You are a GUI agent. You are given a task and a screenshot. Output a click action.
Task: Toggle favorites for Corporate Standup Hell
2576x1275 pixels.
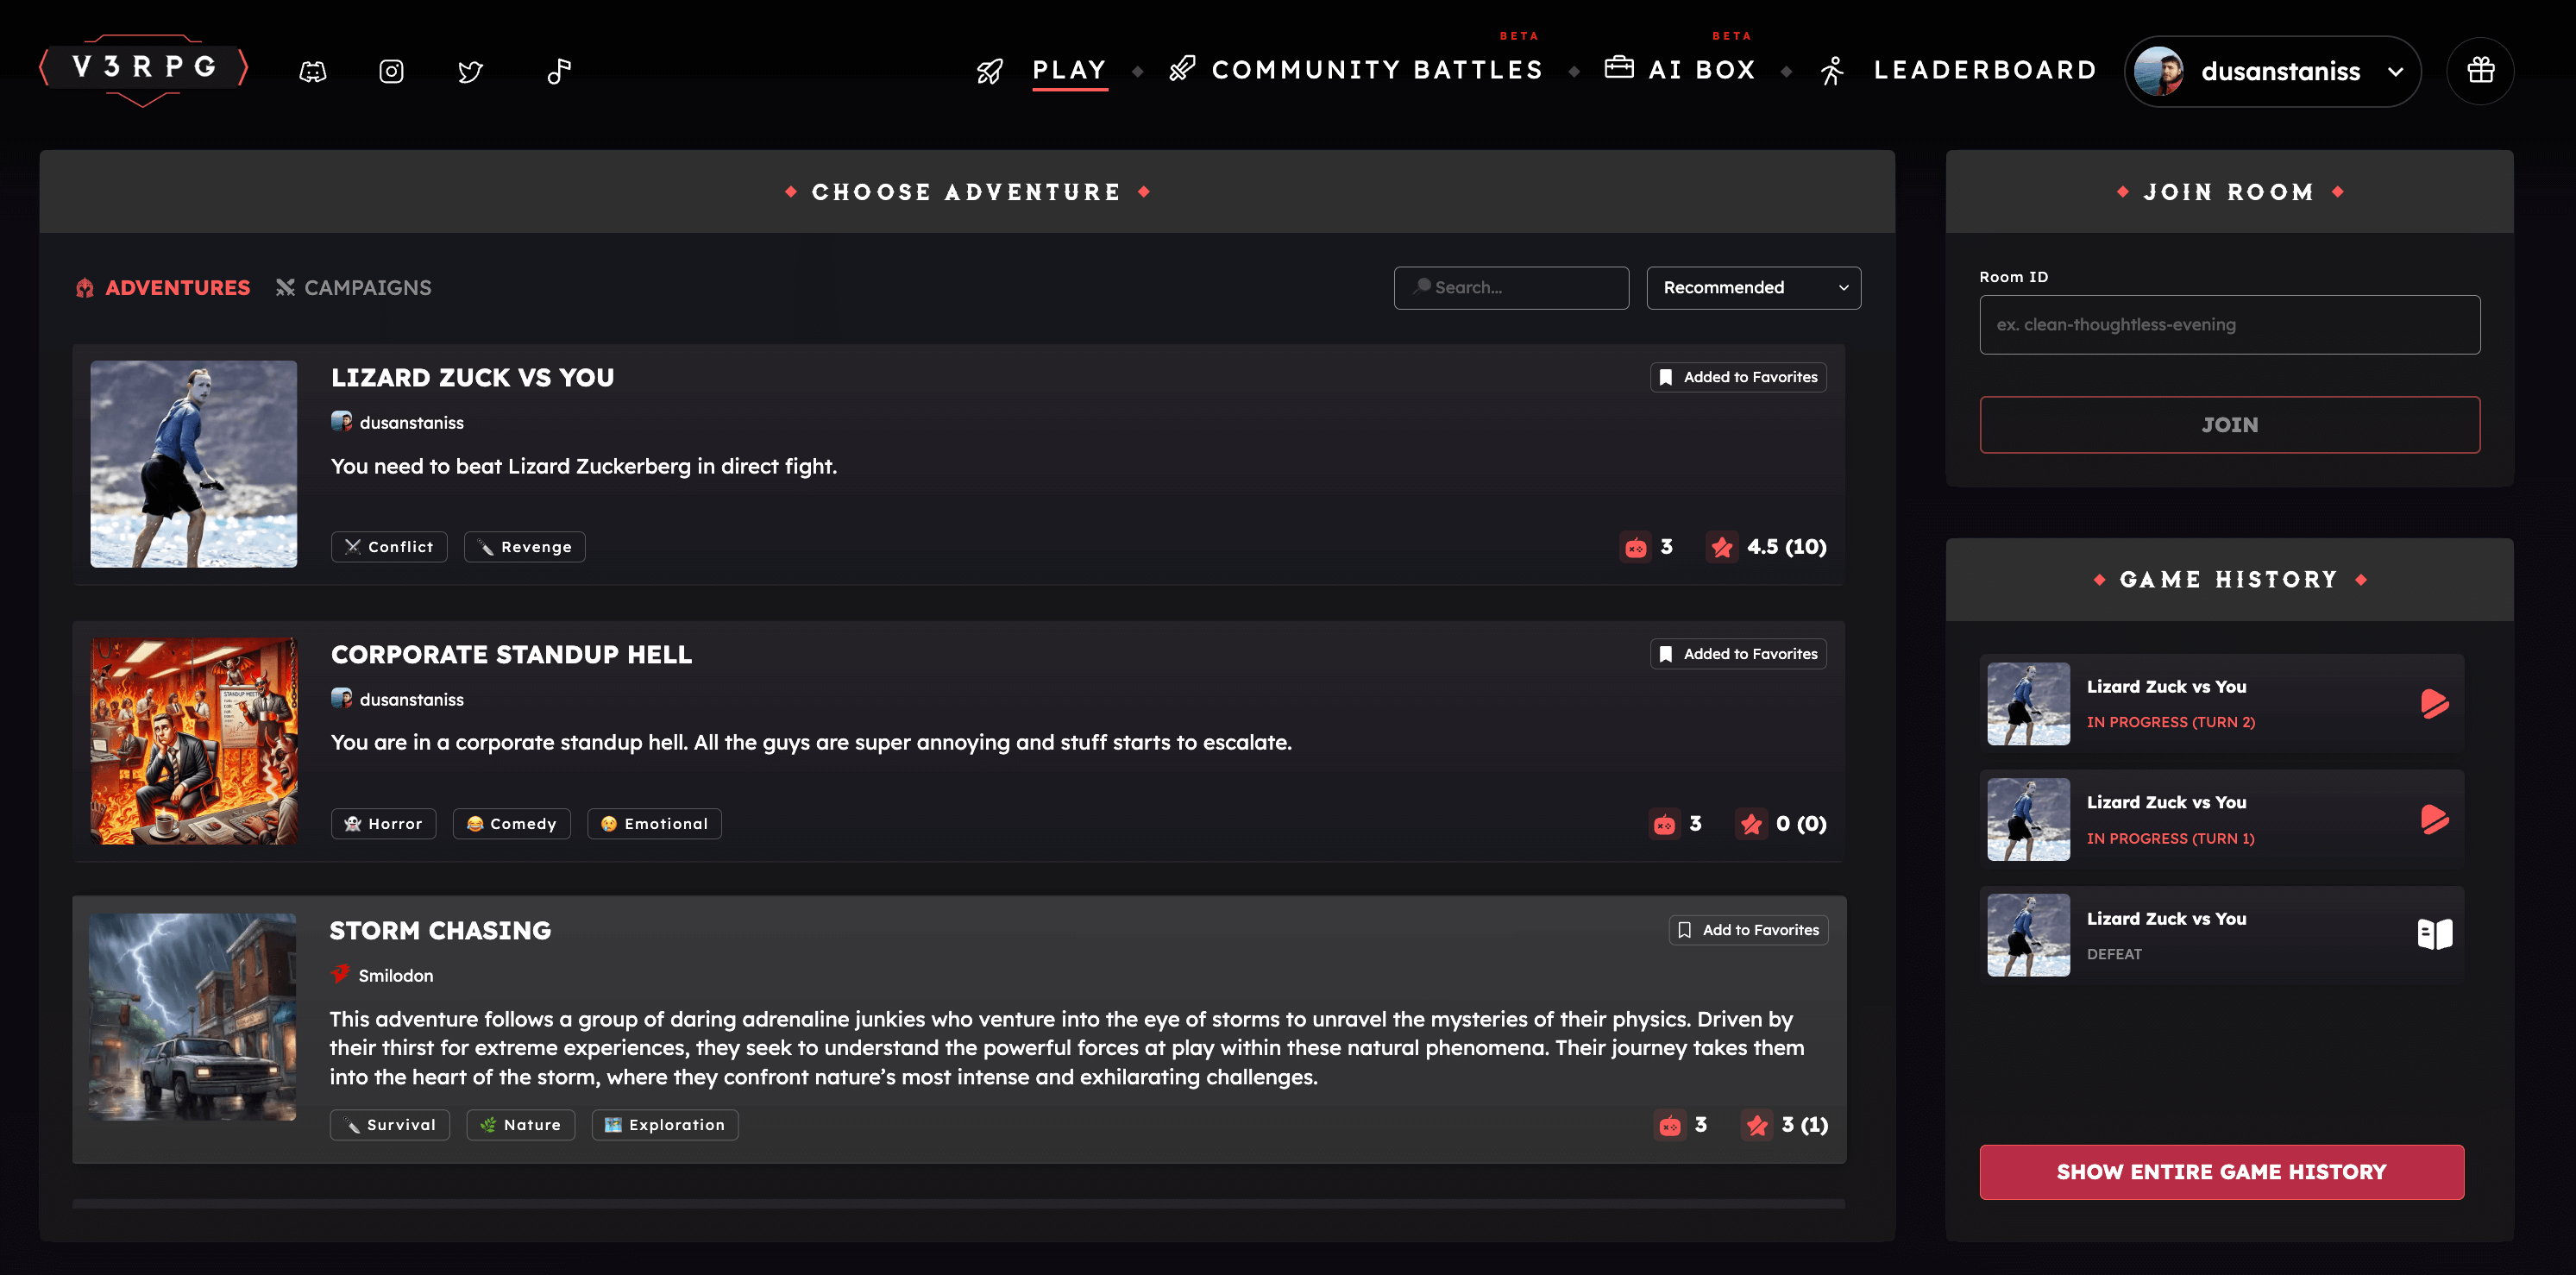(1738, 653)
